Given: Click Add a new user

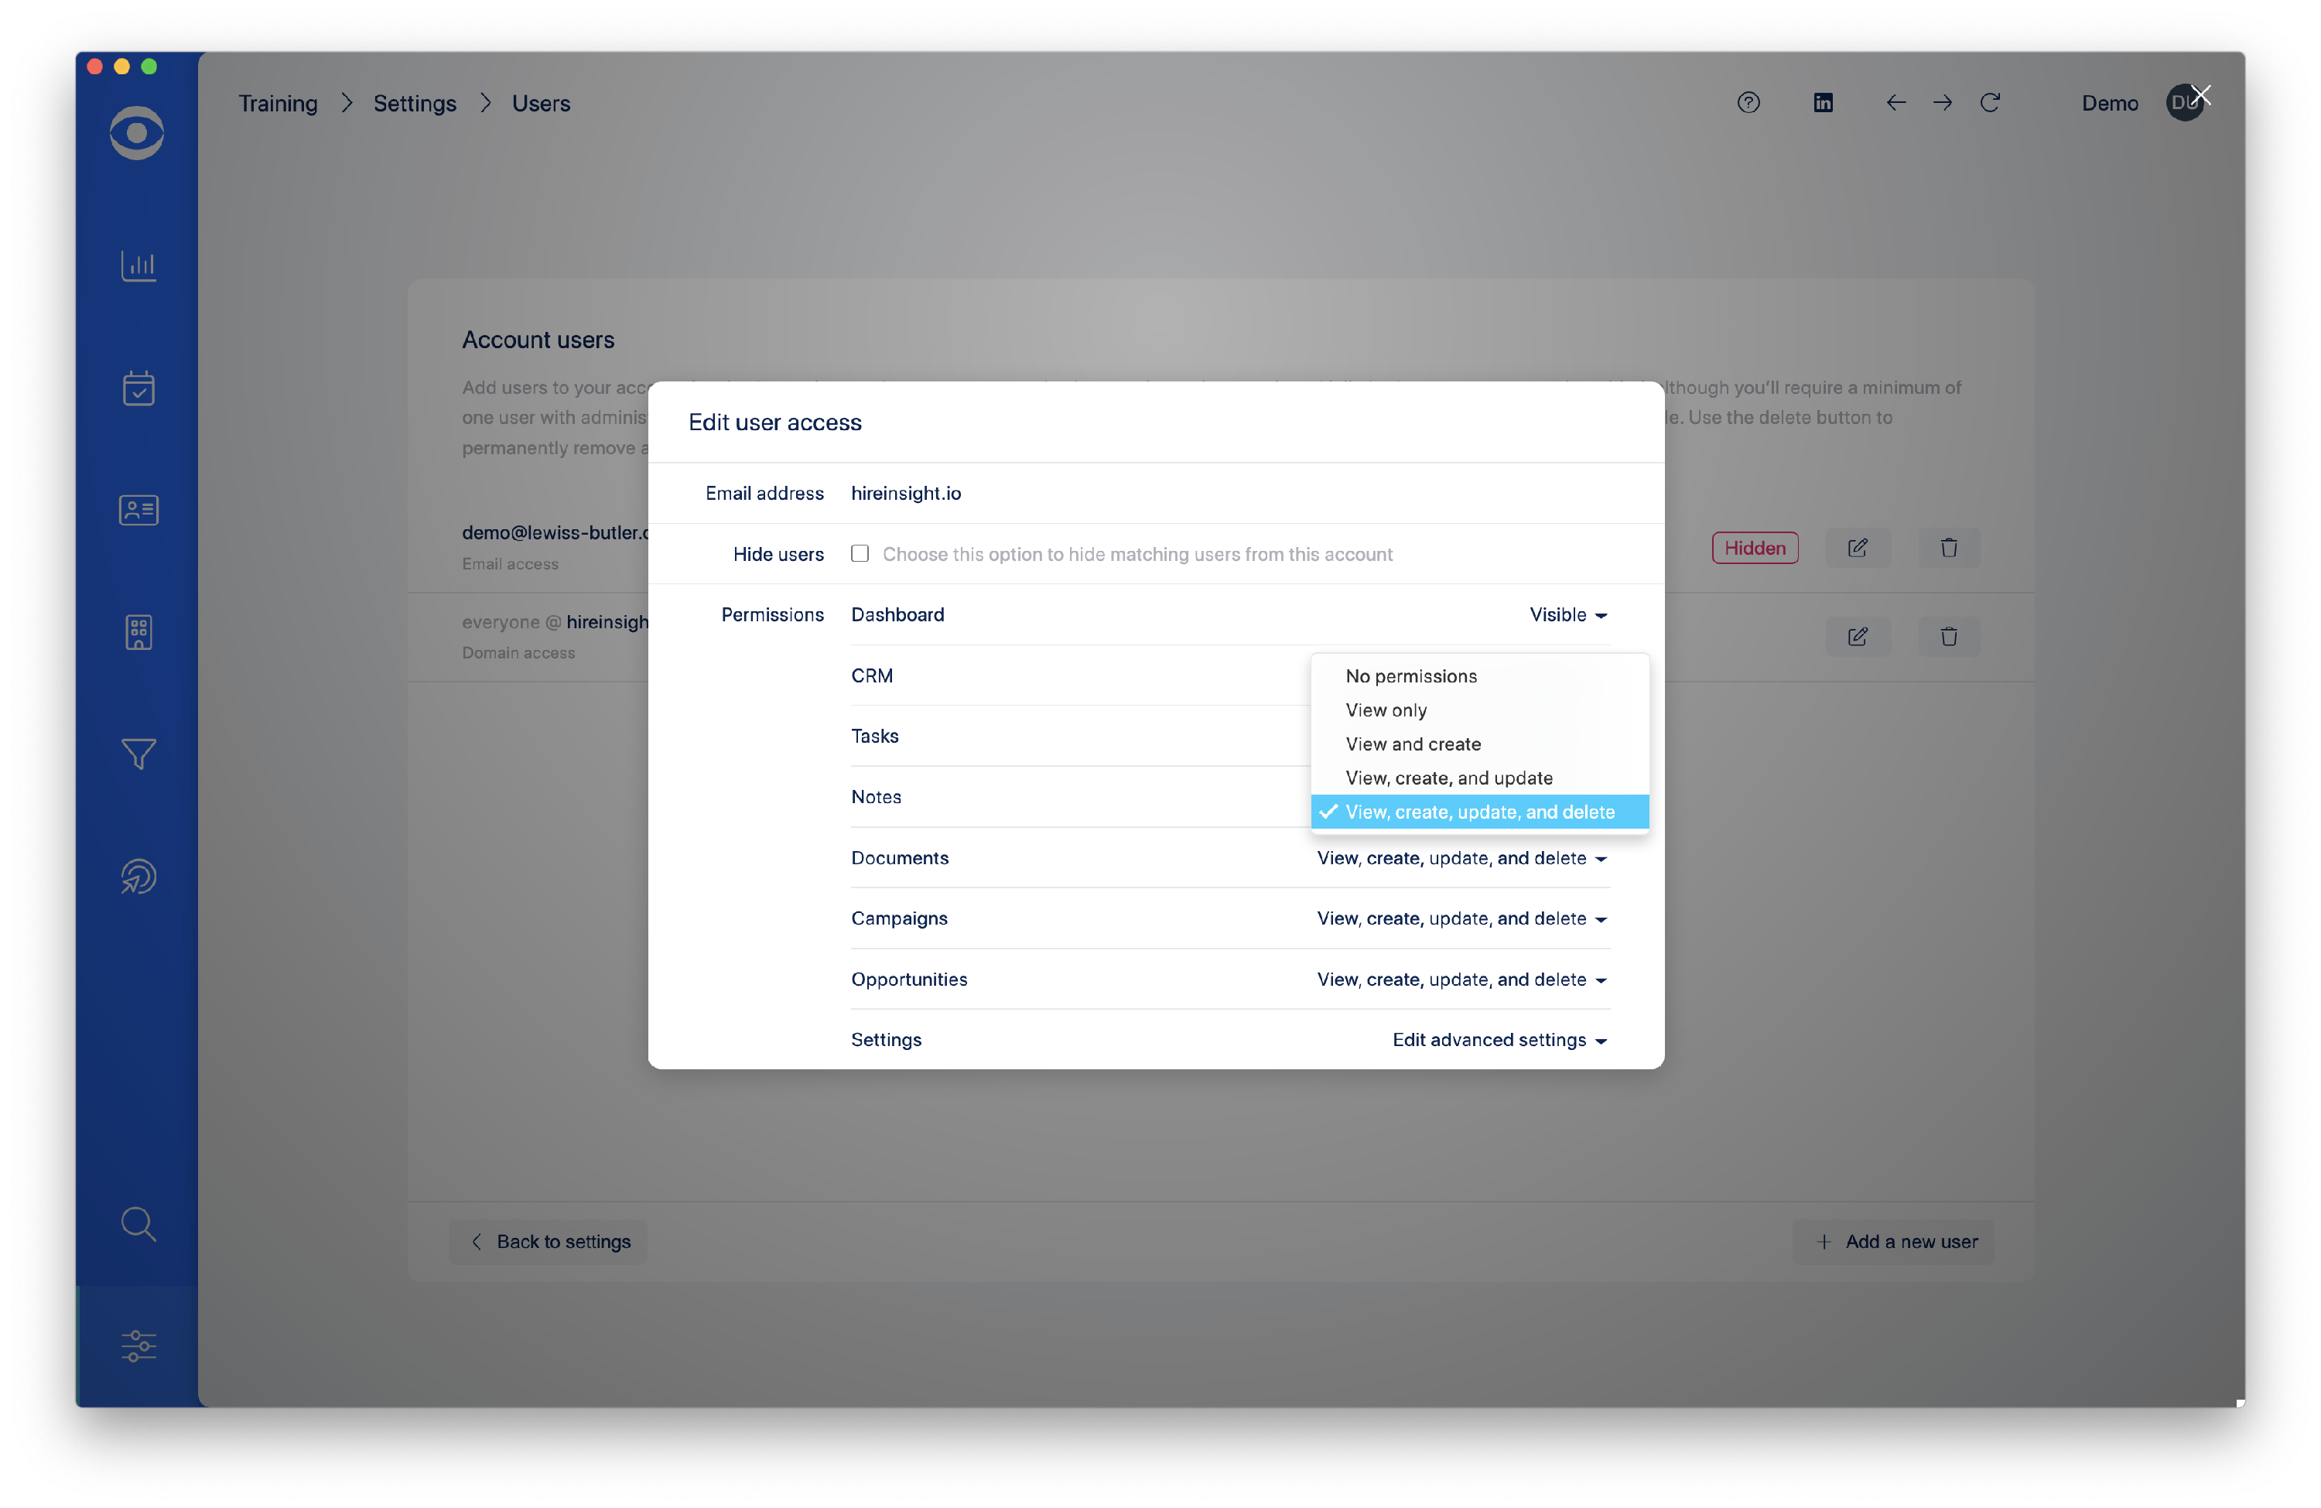Looking at the screenshot, I should click(x=1893, y=1241).
